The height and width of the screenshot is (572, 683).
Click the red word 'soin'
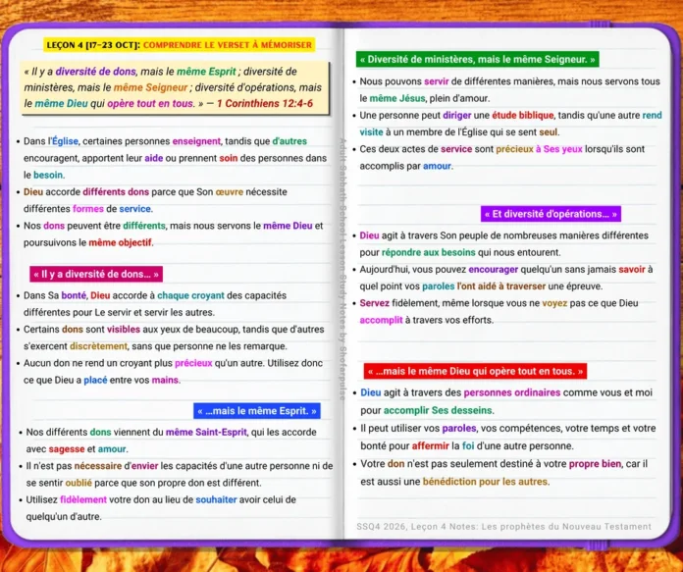[x=229, y=158]
